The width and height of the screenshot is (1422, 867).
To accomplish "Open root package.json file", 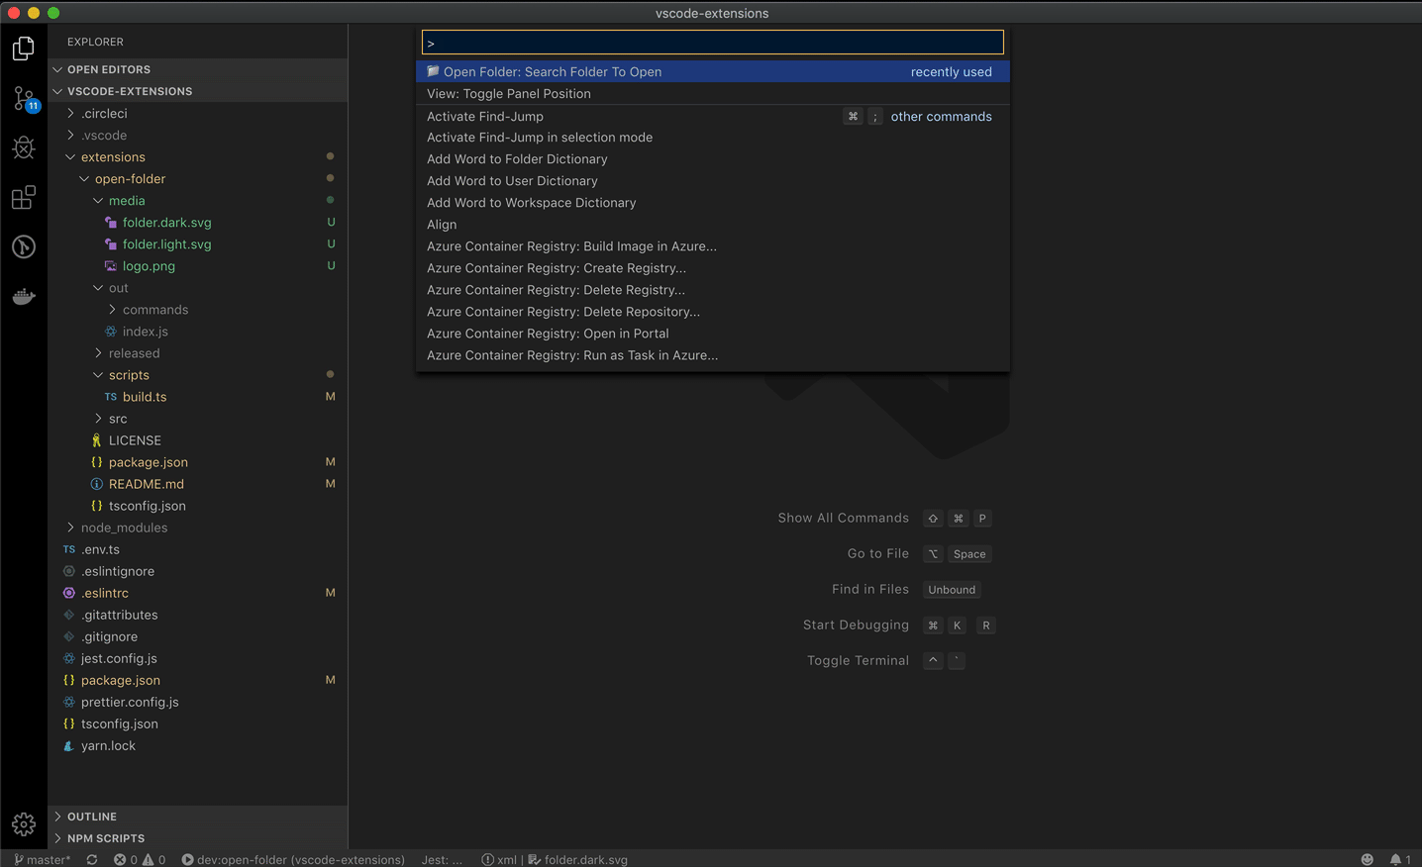I will pos(198,680).
